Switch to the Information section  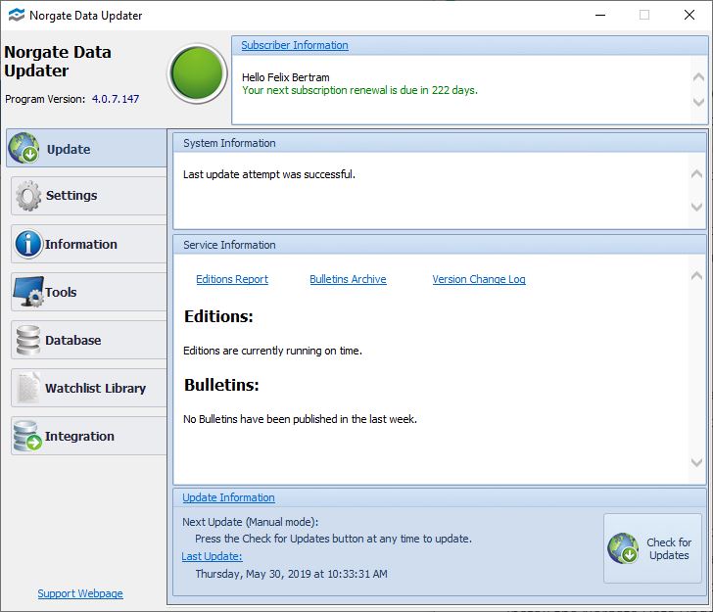89,244
